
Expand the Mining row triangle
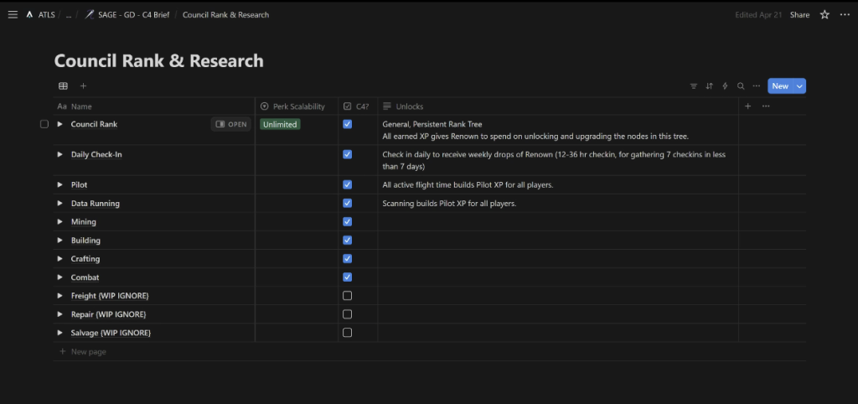click(60, 222)
